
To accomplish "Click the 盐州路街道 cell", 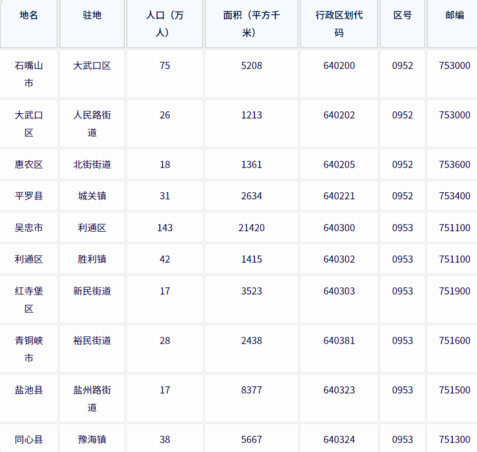I will [92, 398].
